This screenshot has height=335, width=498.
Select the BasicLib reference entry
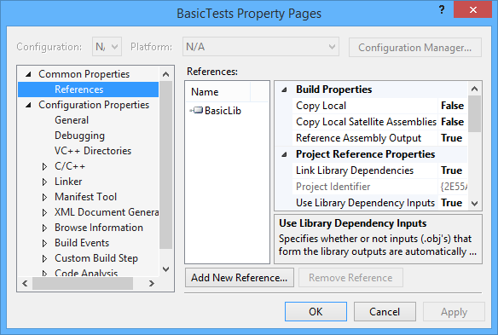tap(223, 111)
